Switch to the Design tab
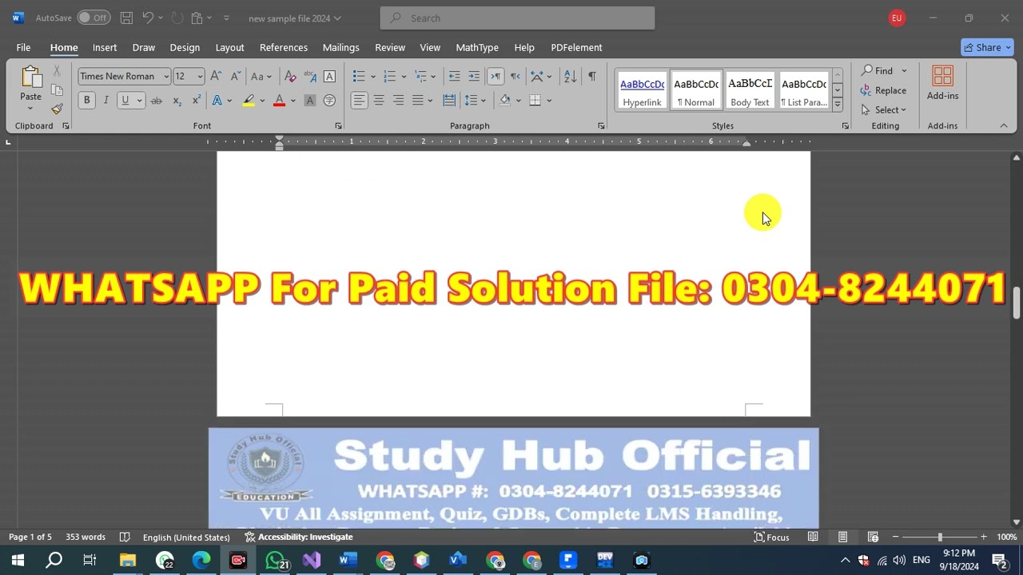The image size is (1023, 575). (185, 47)
